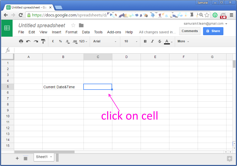Open Explore icon at bottom right
The height and width of the screenshot is (166, 237).
pos(230,159)
